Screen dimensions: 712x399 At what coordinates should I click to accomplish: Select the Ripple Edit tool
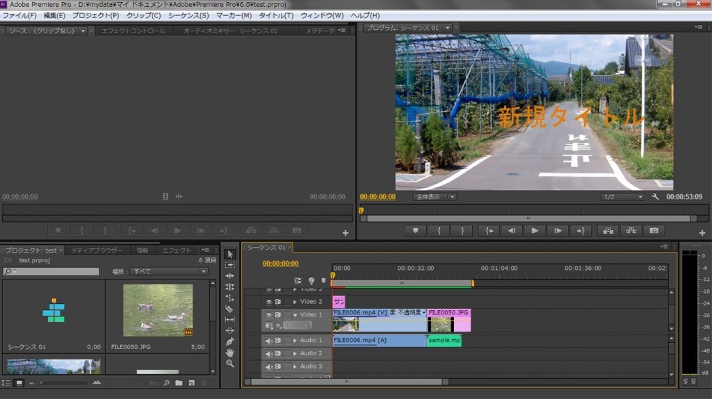229,275
